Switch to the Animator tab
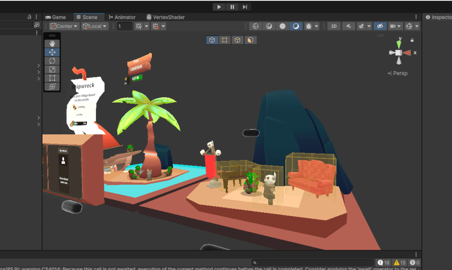 [x=122, y=17]
